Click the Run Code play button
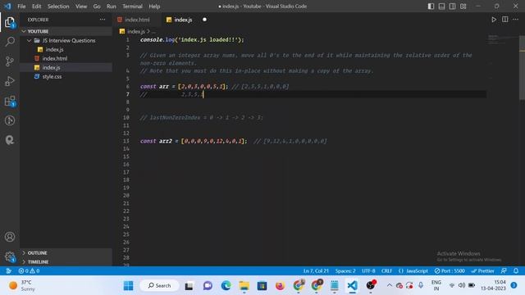This screenshot has width=525, height=295. 494,20
